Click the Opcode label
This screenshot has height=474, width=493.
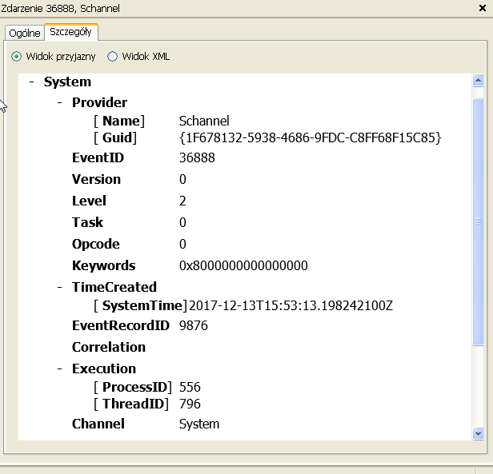click(96, 244)
